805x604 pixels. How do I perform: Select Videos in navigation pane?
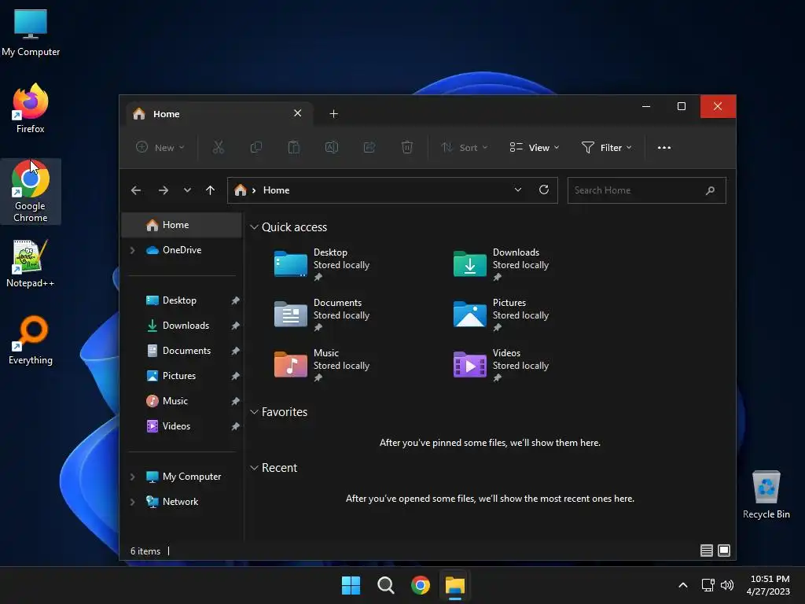[x=182, y=426]
